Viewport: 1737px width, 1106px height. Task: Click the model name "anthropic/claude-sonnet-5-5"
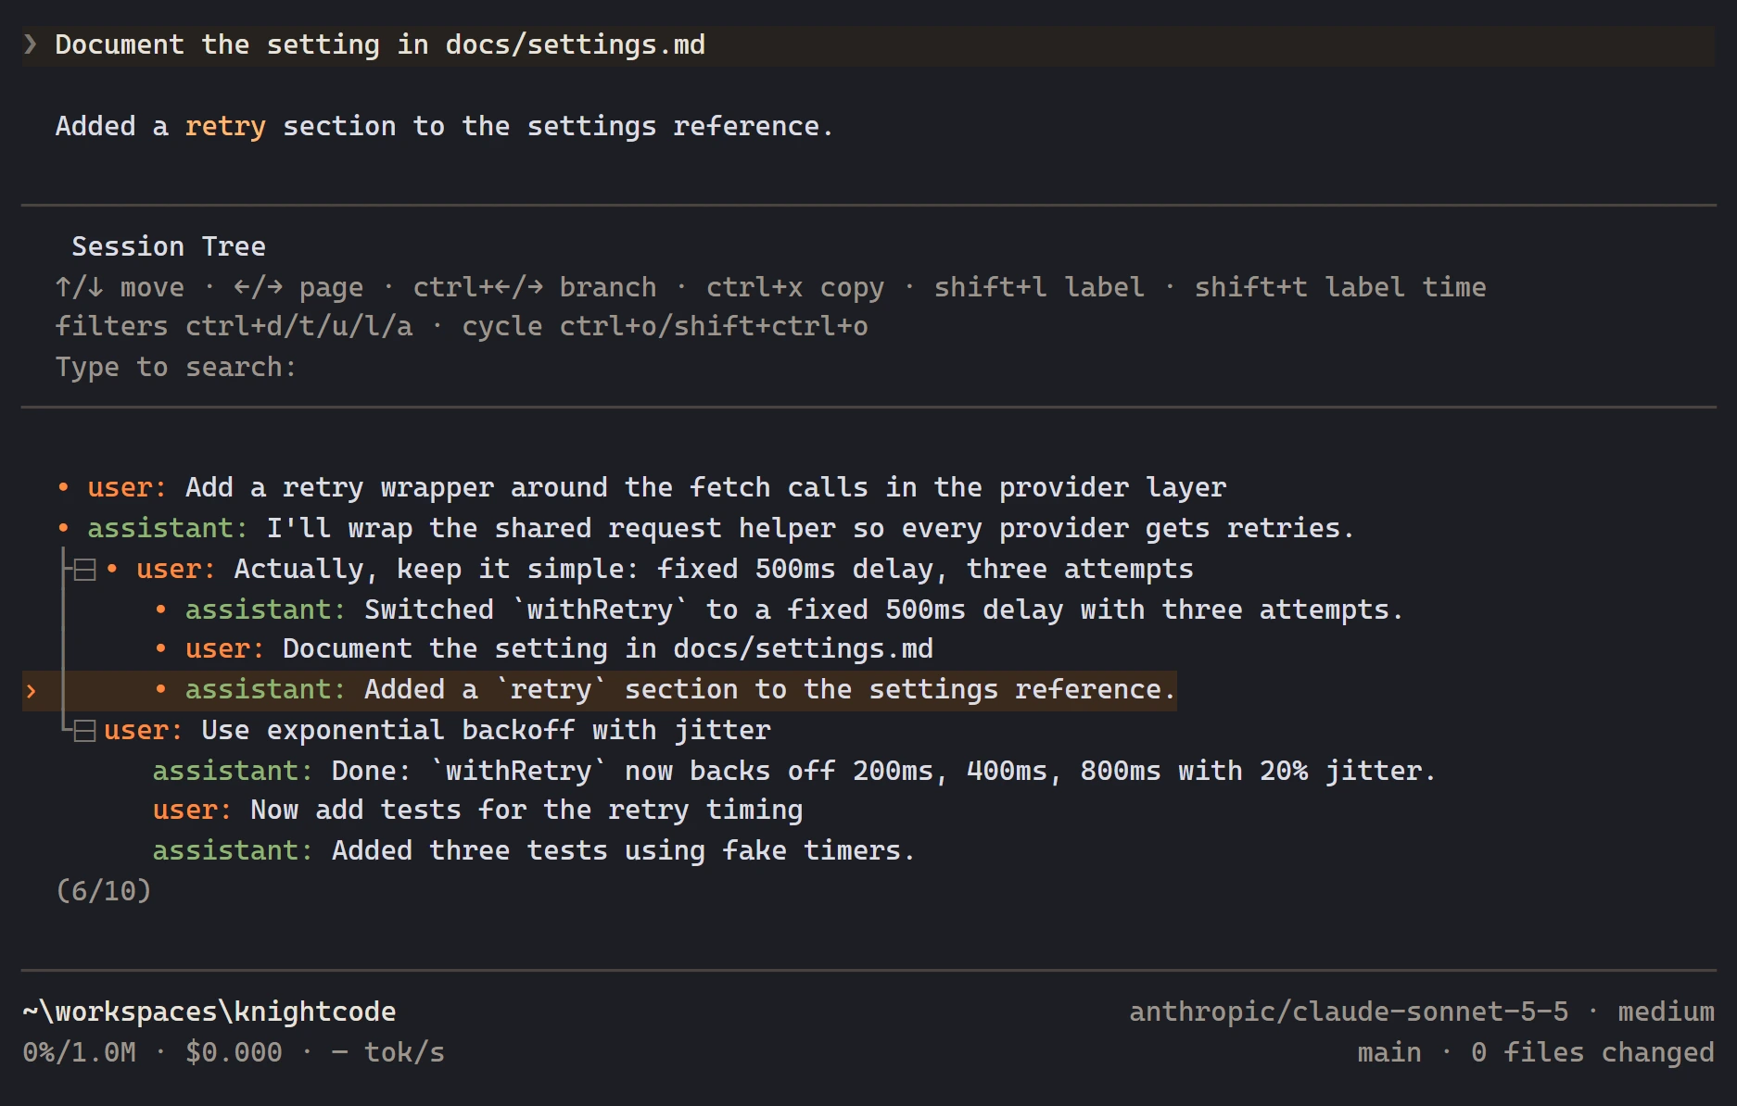tap(1349, 1012)
